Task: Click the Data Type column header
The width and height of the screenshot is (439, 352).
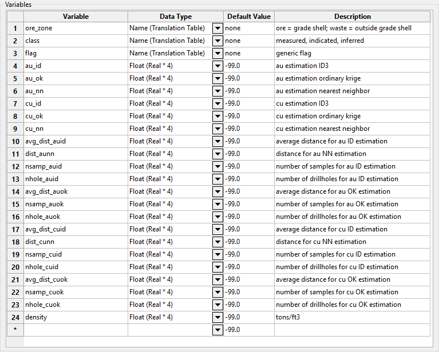Action: pos(176,17)
